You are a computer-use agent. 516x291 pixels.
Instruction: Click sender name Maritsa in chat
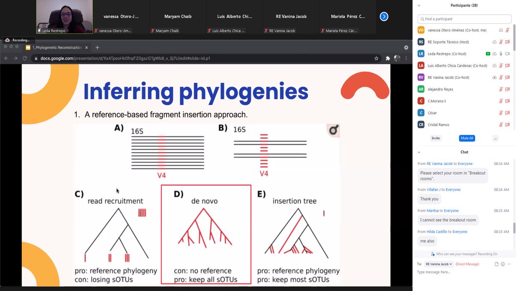tap(433, 211)
